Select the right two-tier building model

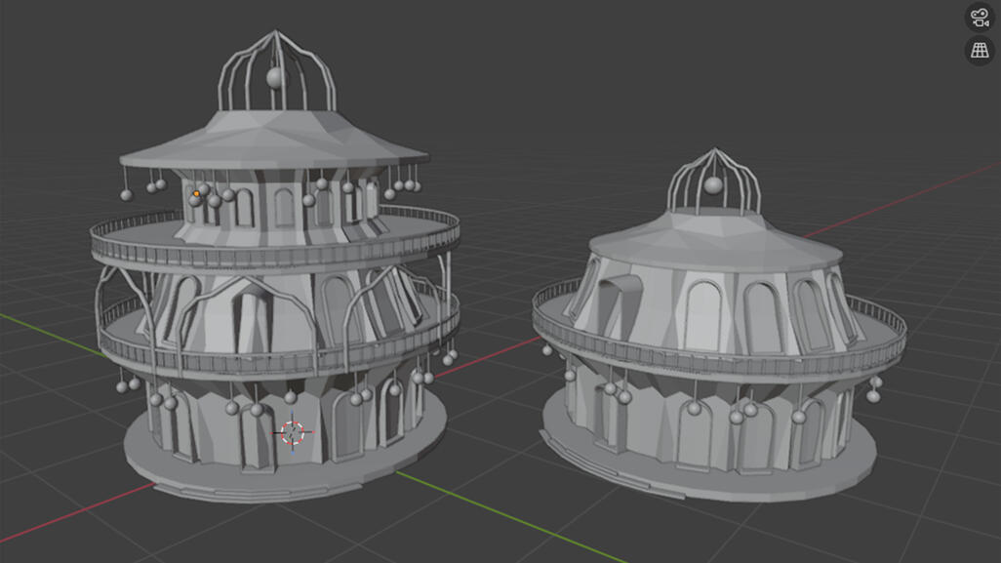(x=719, y=326)
